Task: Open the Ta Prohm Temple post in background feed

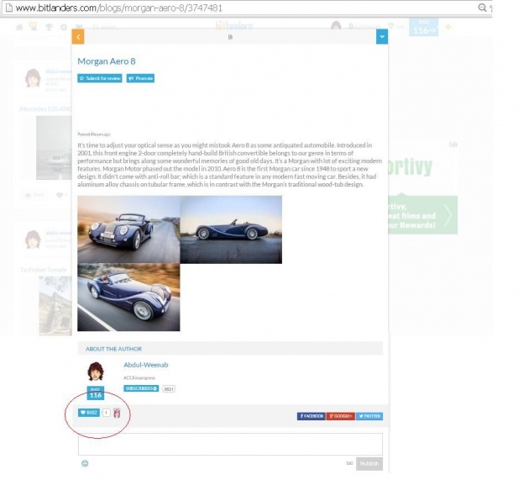Action: (43, 270)
